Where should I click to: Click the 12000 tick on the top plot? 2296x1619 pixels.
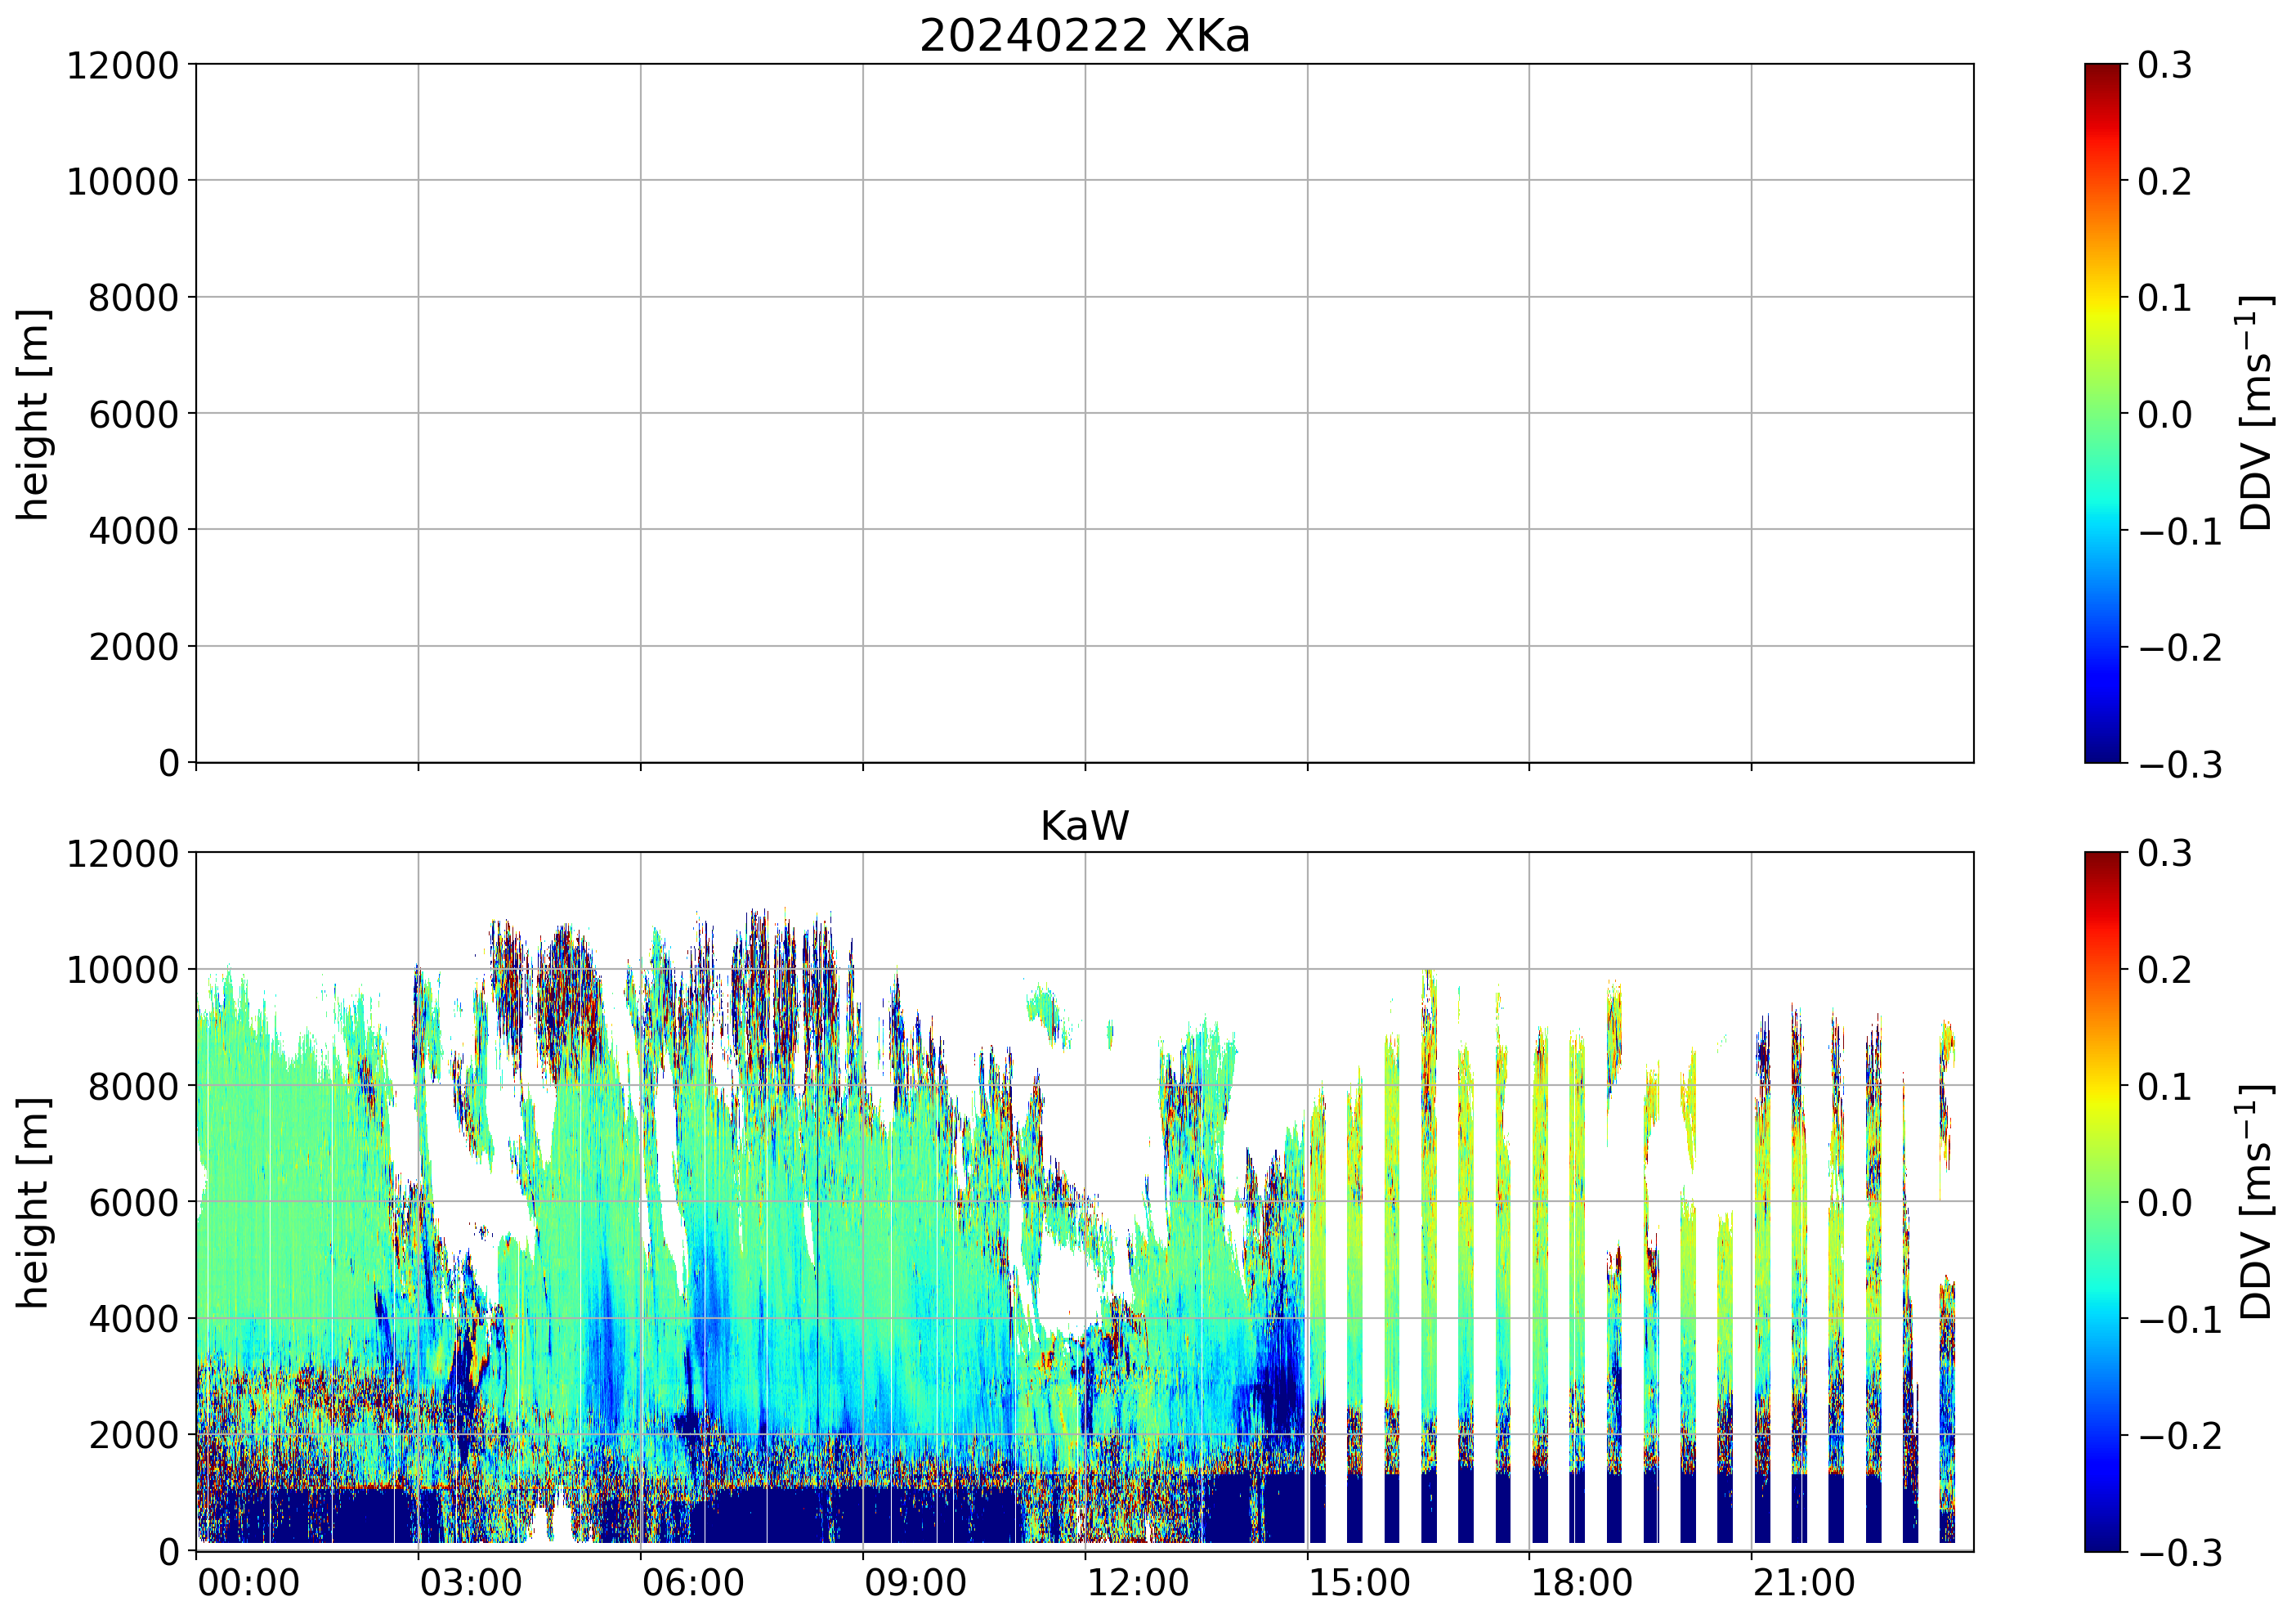[122, 65]
